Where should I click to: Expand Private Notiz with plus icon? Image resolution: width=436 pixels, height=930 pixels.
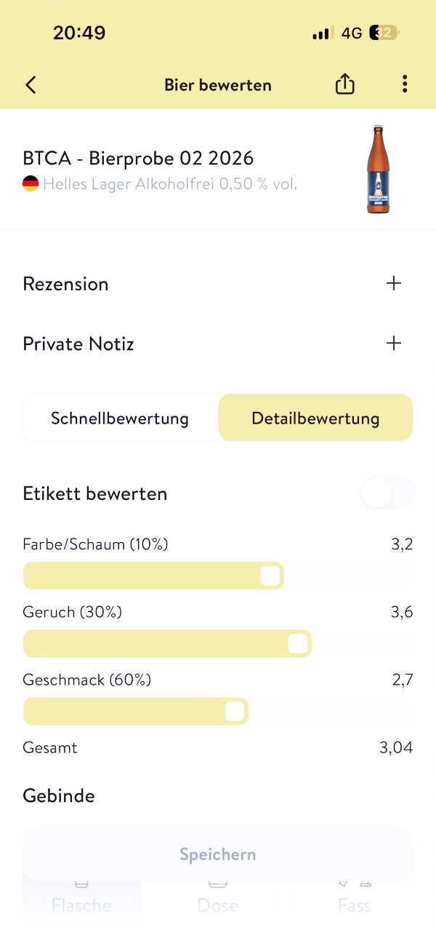394,343
